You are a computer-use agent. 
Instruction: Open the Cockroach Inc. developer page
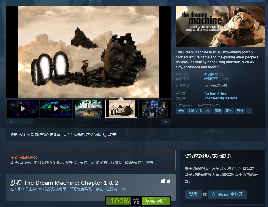[215, 94]
